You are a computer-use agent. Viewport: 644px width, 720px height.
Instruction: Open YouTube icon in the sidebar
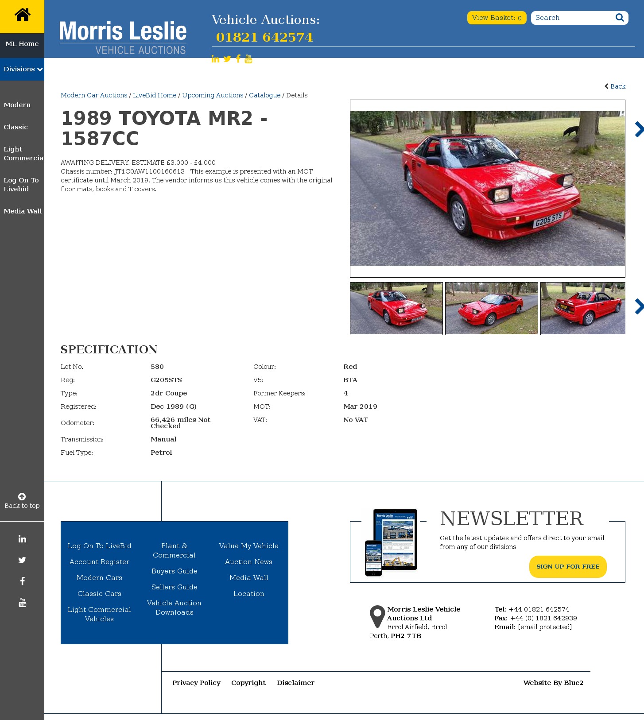[22, 603]
